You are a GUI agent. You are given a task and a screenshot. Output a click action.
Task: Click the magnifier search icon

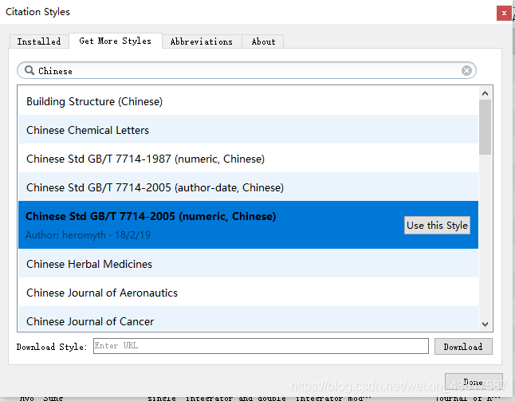(x=29, y=70)
